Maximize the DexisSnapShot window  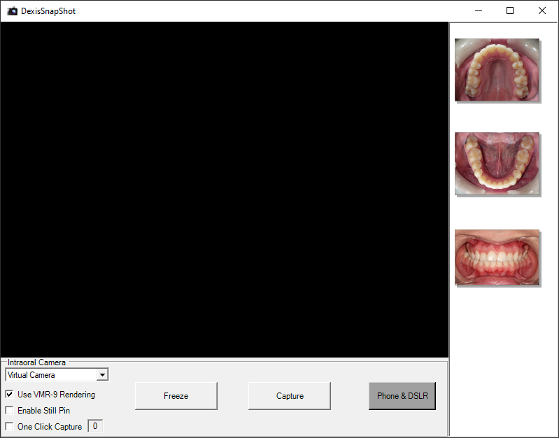(x=510, y=11)
